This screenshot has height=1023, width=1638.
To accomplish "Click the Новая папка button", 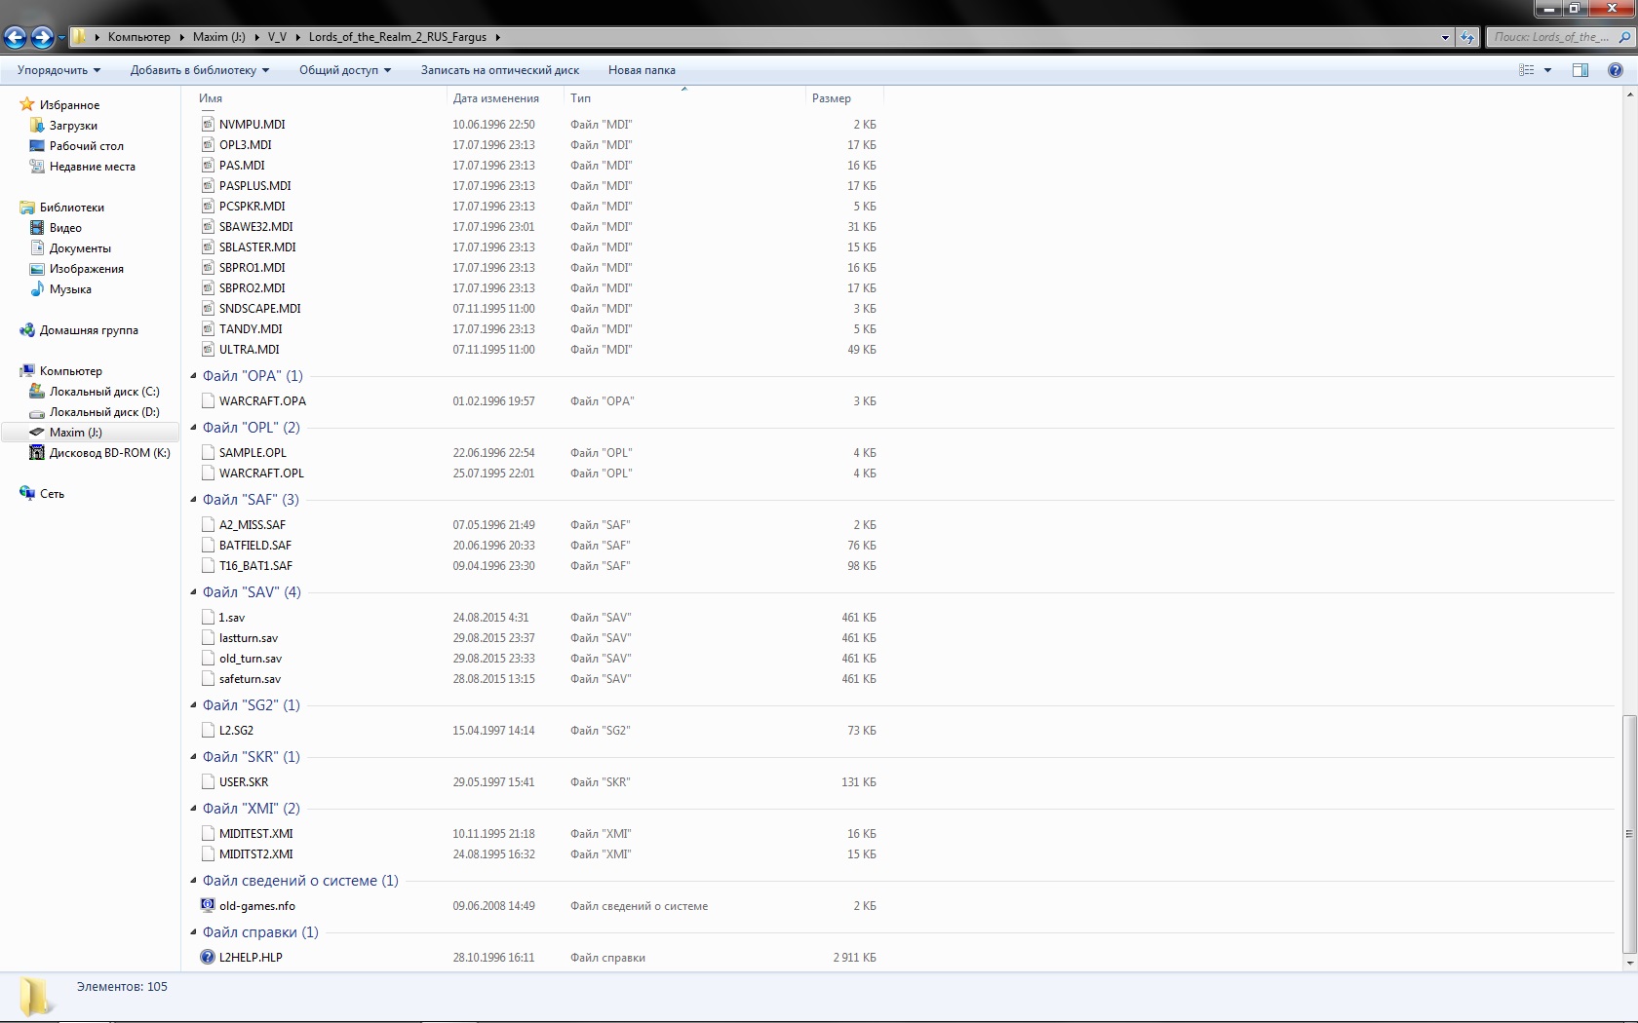I will pyautogui.click(x=642, y=70).
